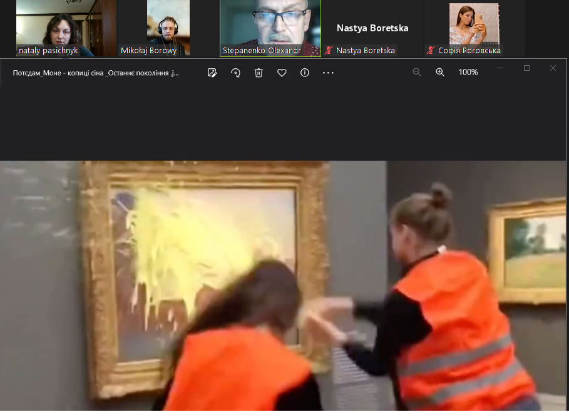Zoom in with the magnifier plus icon

tap(440, 72)
